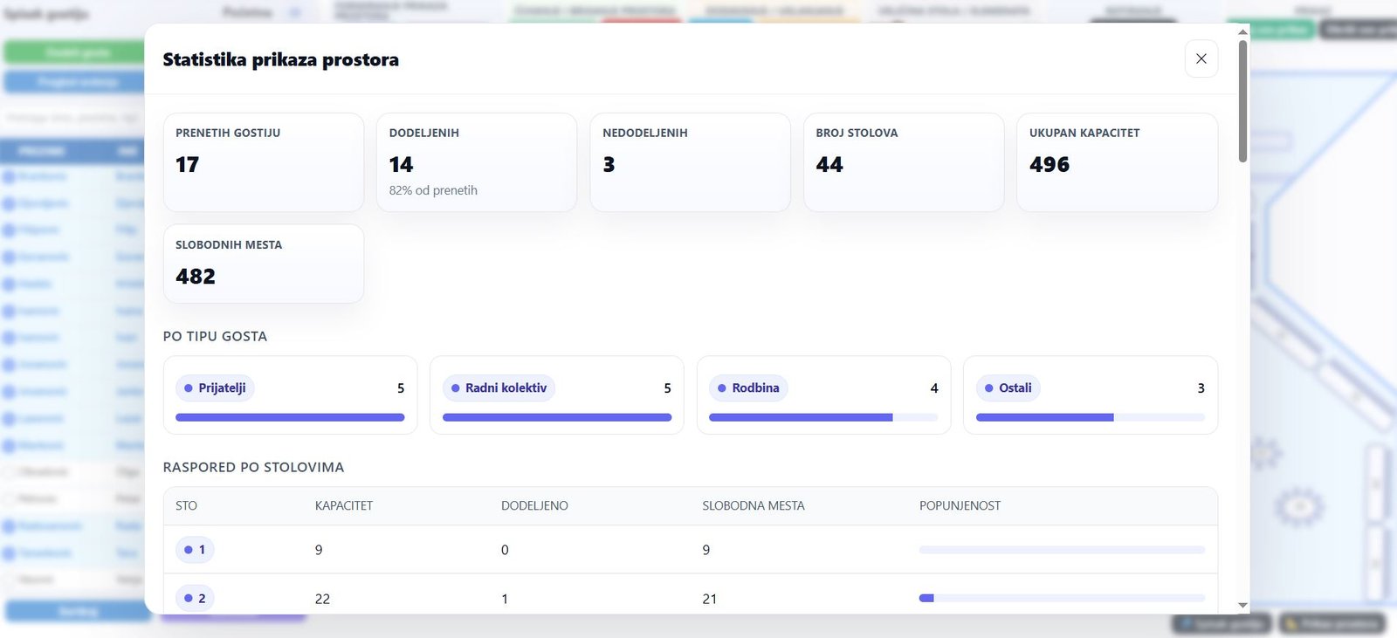The height and width of the screenshot is (638, 1397).
Task: Select the Ostali guest type chip
Action: (1008, 388)
